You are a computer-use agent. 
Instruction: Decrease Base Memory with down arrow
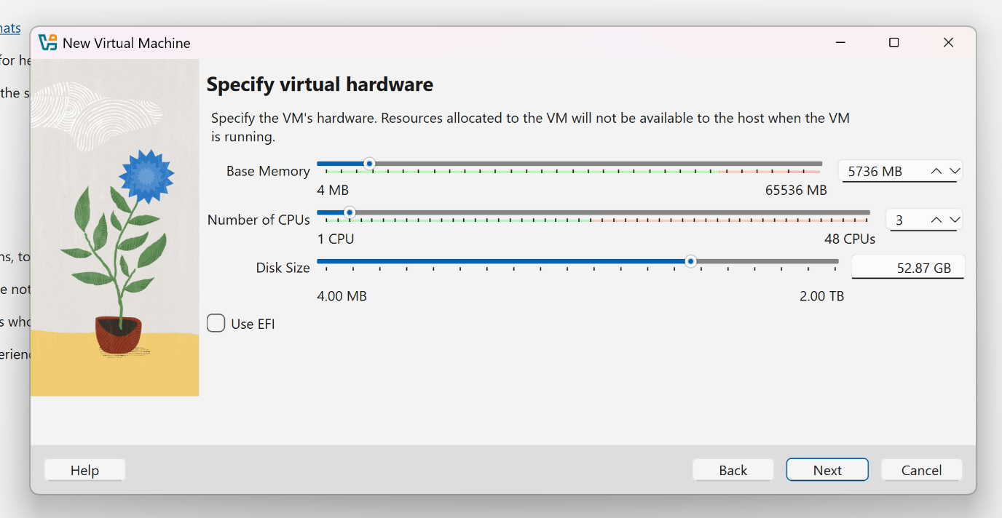coord(955,171)
